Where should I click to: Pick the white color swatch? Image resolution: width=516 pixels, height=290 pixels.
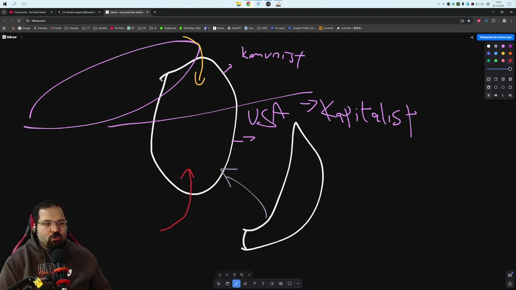click(489, 46)
